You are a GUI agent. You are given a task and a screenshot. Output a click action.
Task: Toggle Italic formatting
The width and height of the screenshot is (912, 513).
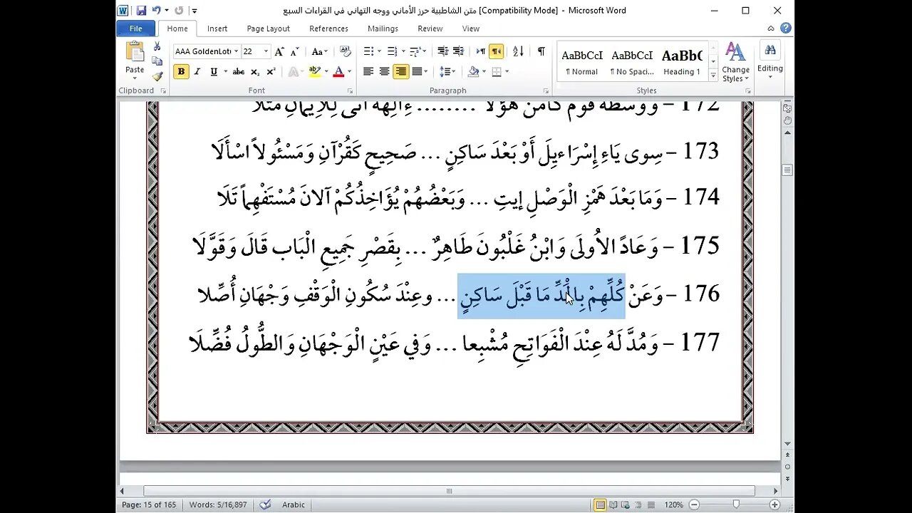pyautogui.click(x=197, y=71)
